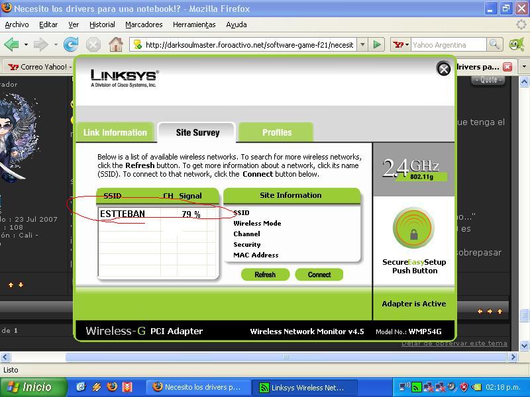The width and height of the screenshot is (530, 397).
Task: Open the Ver menu
Action: [74, 24]
